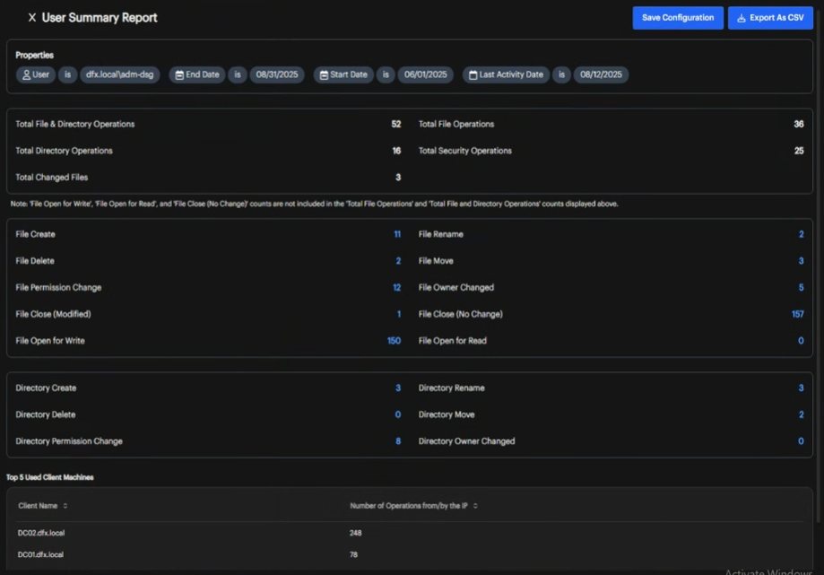The image size is (824, 575).
Task: Click the download icon in Export button
Action: 741,19
